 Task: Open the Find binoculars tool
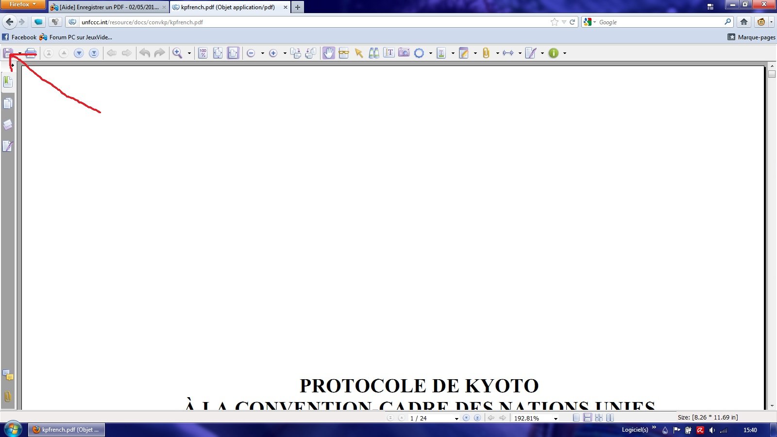click(x=374, y=53)
